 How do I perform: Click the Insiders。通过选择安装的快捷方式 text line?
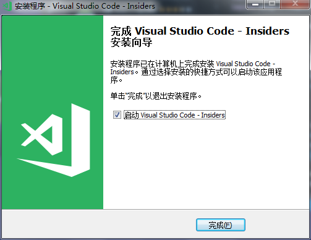click(x=196, y=72)
